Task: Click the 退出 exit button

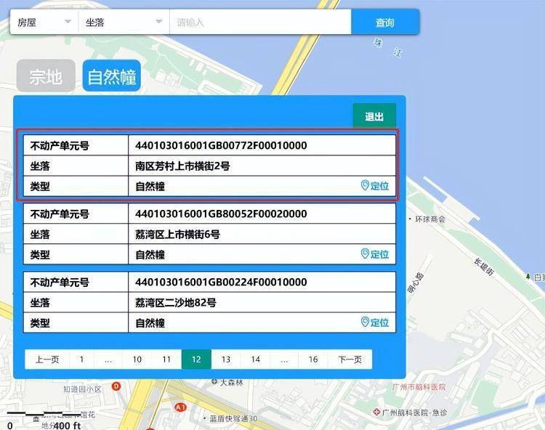Action: point(374,116)
